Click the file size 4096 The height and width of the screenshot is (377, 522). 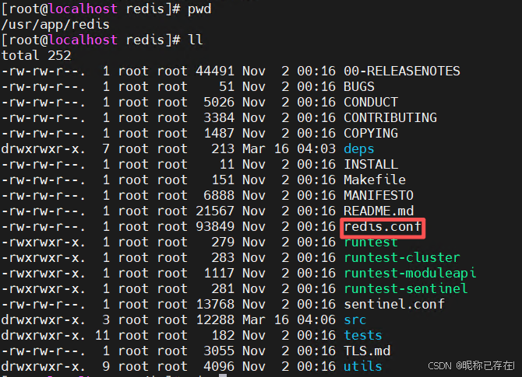(219, 367)
